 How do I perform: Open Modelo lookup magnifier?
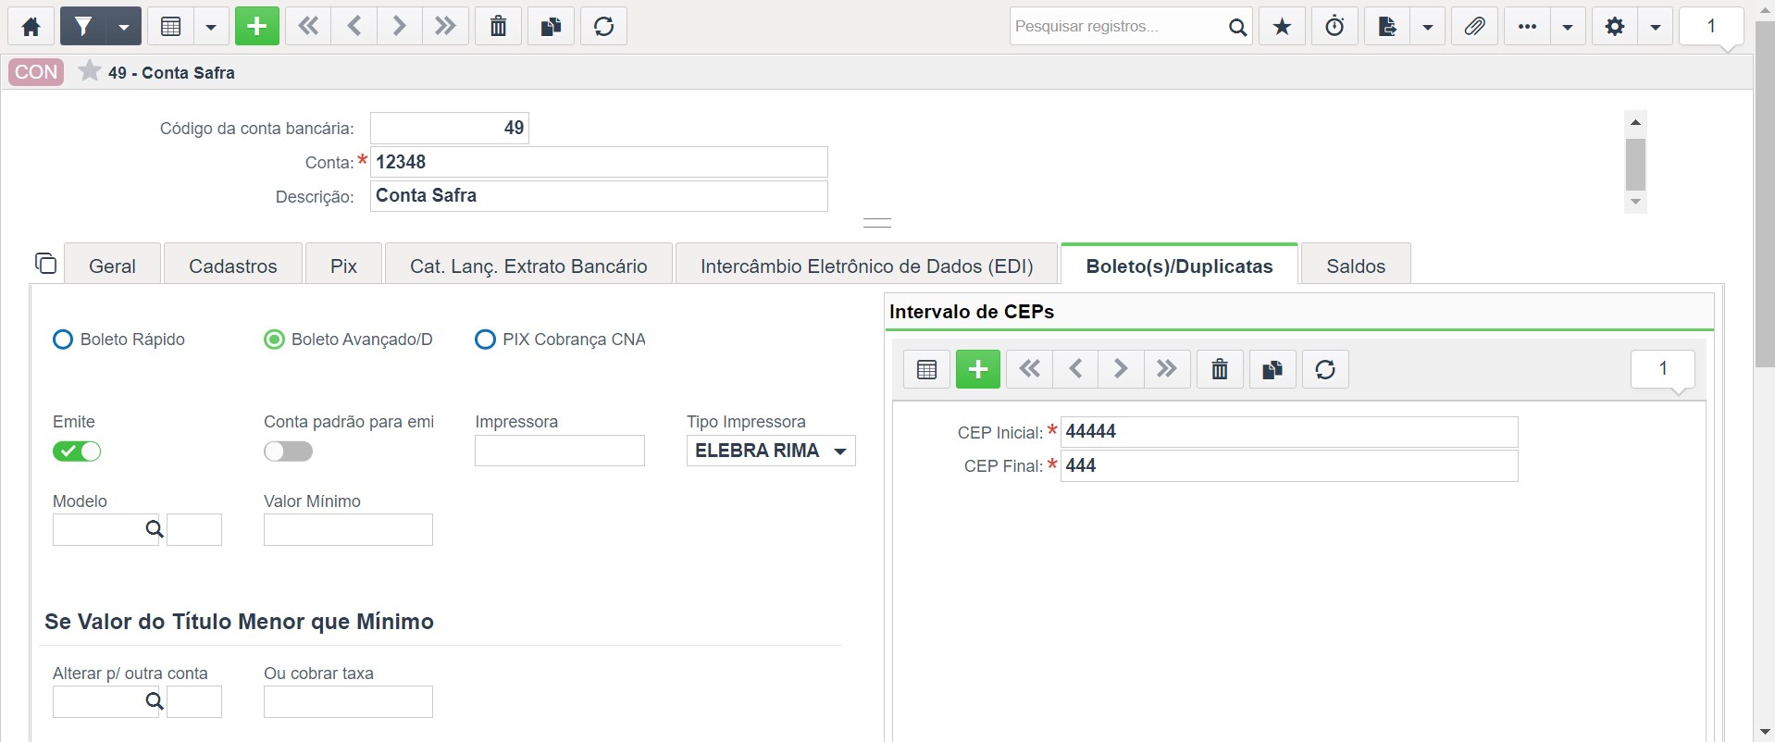coord(155,529)
